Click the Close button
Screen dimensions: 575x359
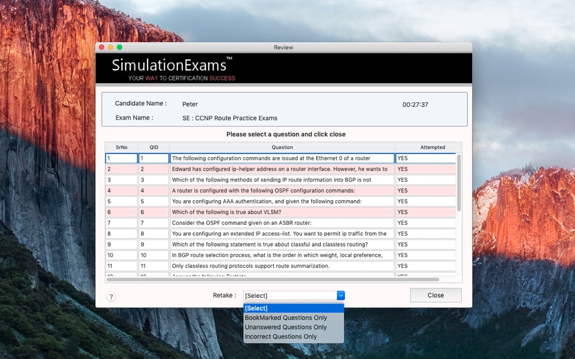436,296
